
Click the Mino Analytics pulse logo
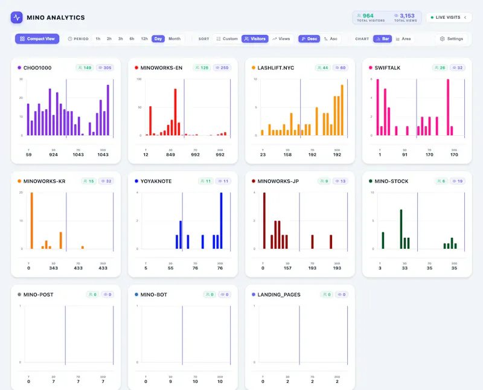17,18
